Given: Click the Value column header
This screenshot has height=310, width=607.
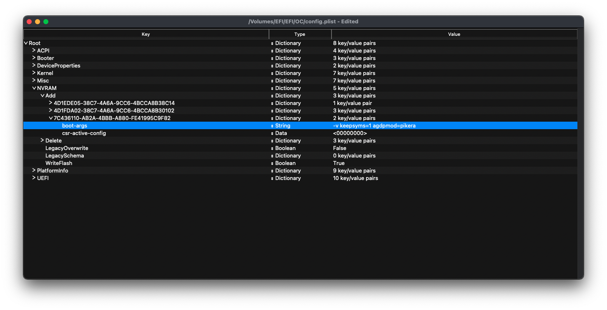Looking at the screenshot, I should point(454,34).
